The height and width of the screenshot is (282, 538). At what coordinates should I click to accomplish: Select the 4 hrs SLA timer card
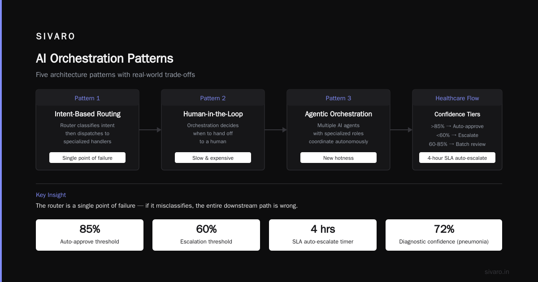coord(323,235)
